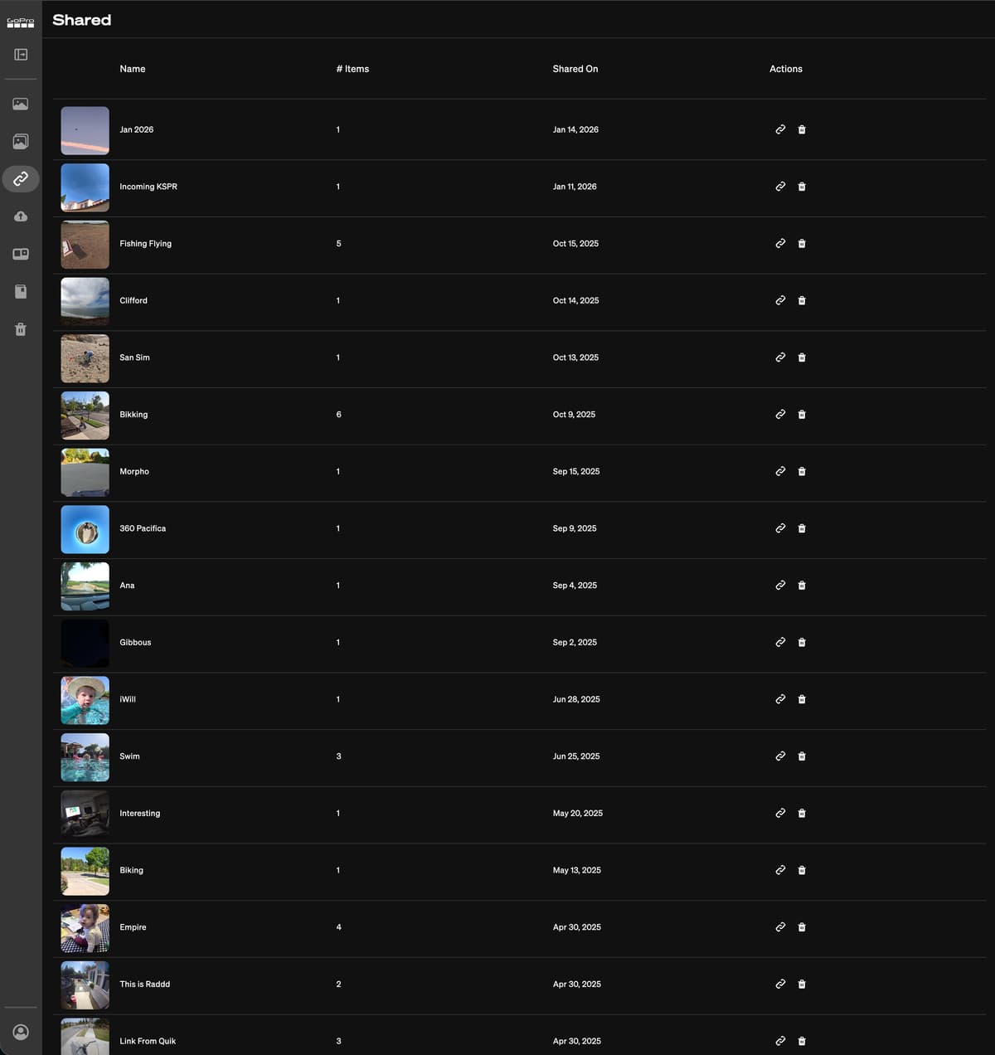
Task: Open the Incoming KSPR collection name
Action: [x=148, y=187]
